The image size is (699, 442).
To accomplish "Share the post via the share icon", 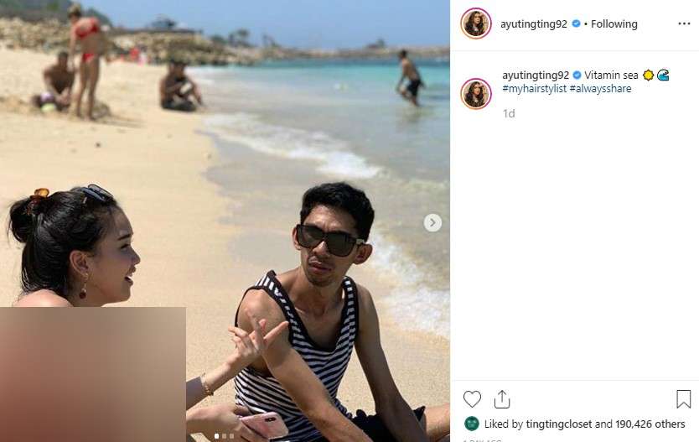I will [x=502, y=399].
